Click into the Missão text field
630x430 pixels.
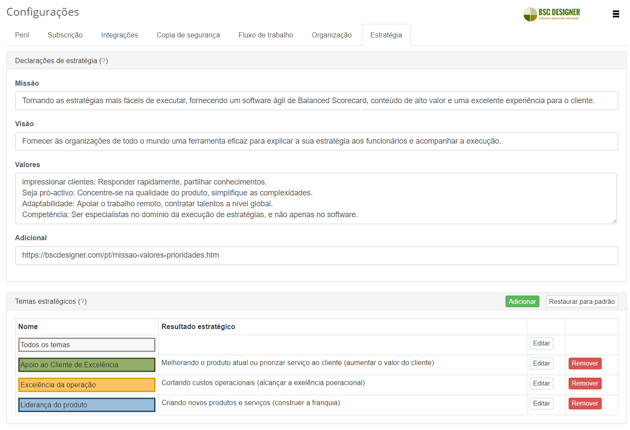(316, 101)
